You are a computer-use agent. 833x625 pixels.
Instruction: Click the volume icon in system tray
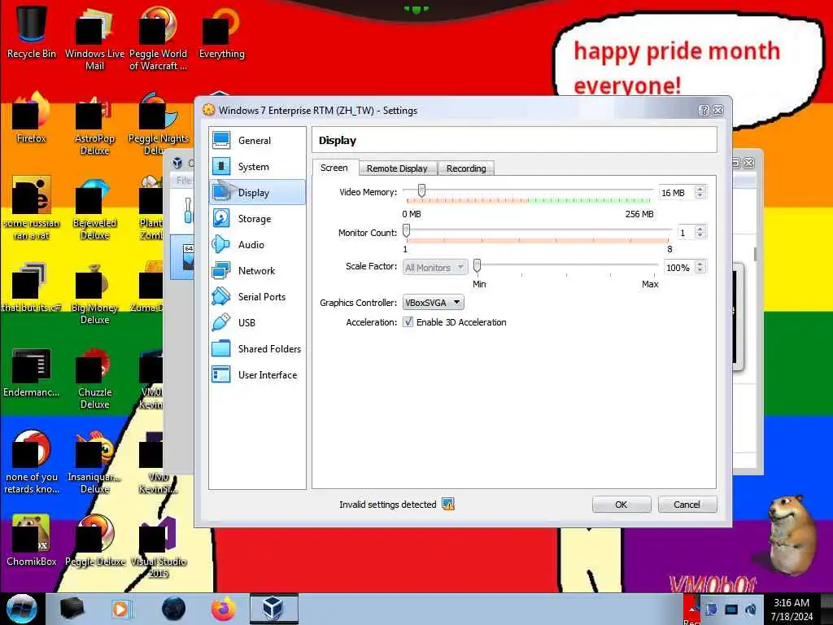[x=750, y=609]
